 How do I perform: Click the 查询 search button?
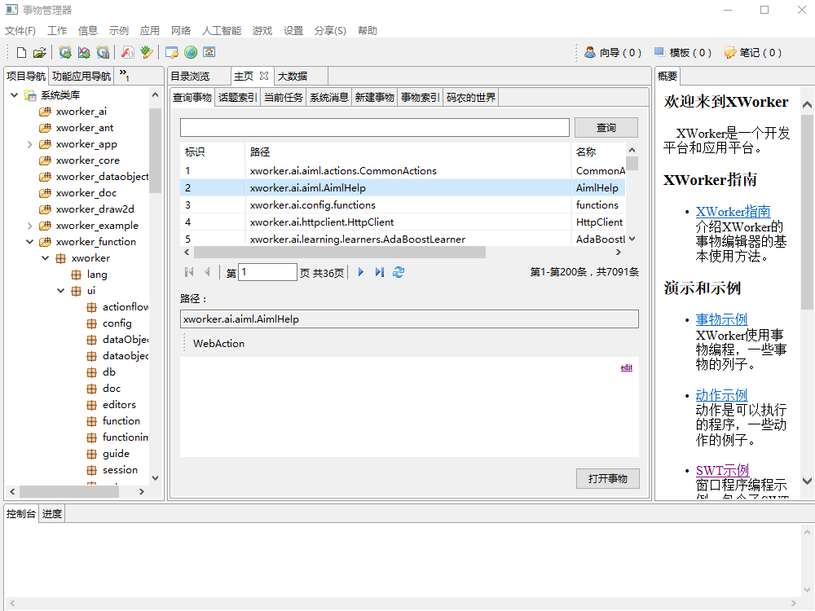(606, 127)
